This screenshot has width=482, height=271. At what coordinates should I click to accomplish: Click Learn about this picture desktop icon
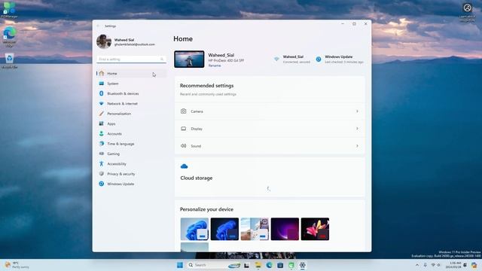(x=467, y=12)
